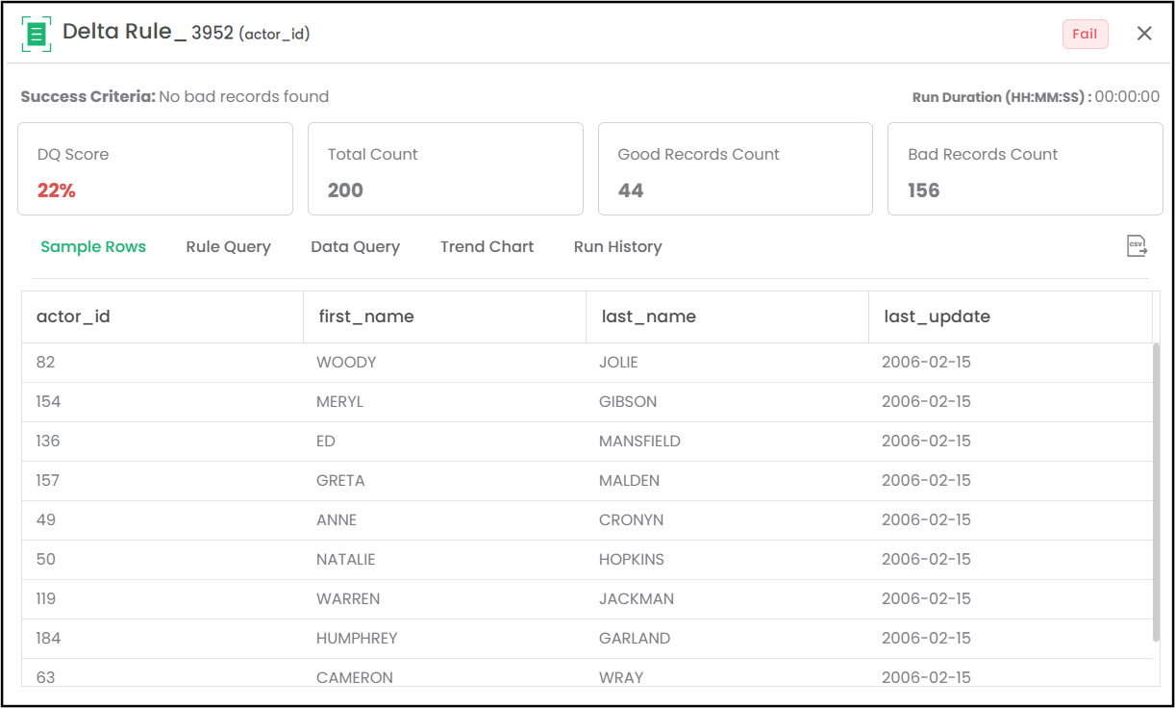Click the GARLAND last name cell
1175x708 pixels.
coord(727,639)
